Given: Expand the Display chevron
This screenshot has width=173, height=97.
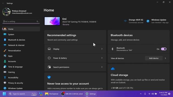Looking at the screenshot, I should [x=102, y=49].
